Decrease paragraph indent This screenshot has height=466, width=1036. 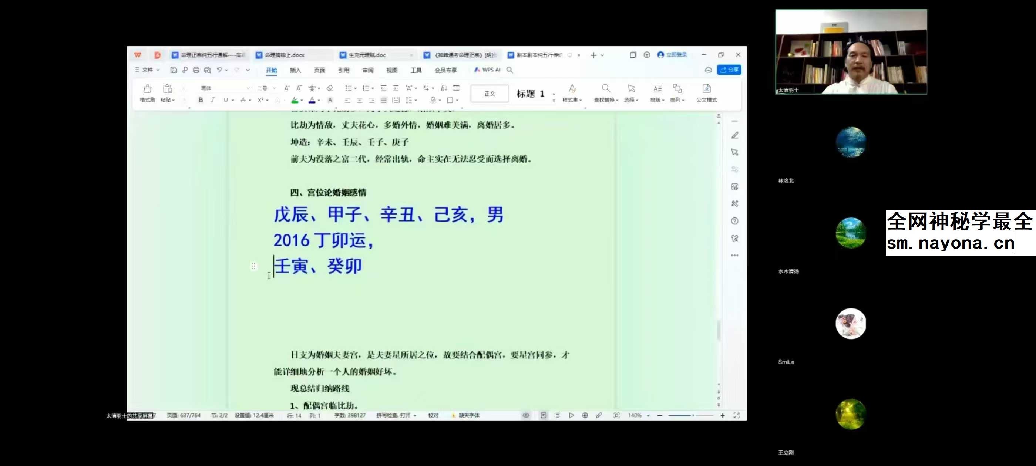point(384,88)
